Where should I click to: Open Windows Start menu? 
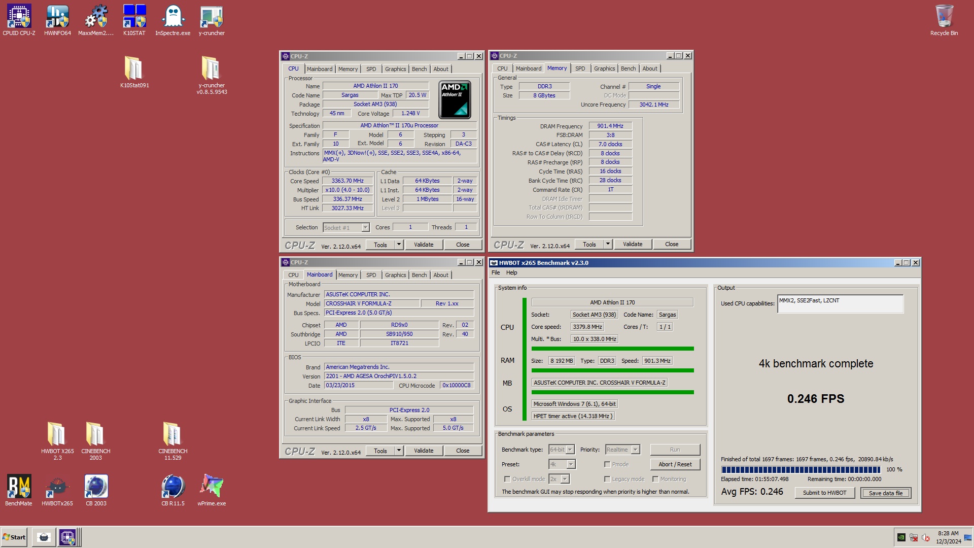tap(14, 537)
